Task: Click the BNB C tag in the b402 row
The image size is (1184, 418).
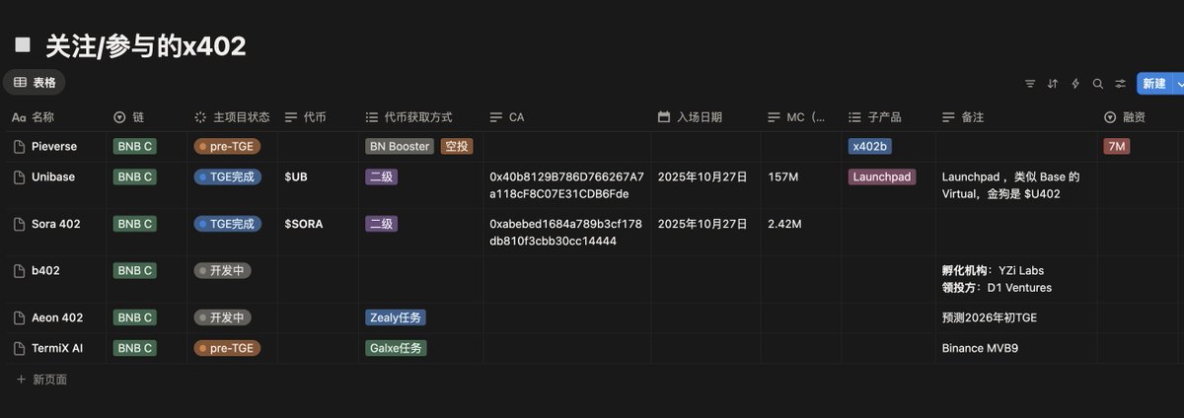Action: tap(135, 270)
